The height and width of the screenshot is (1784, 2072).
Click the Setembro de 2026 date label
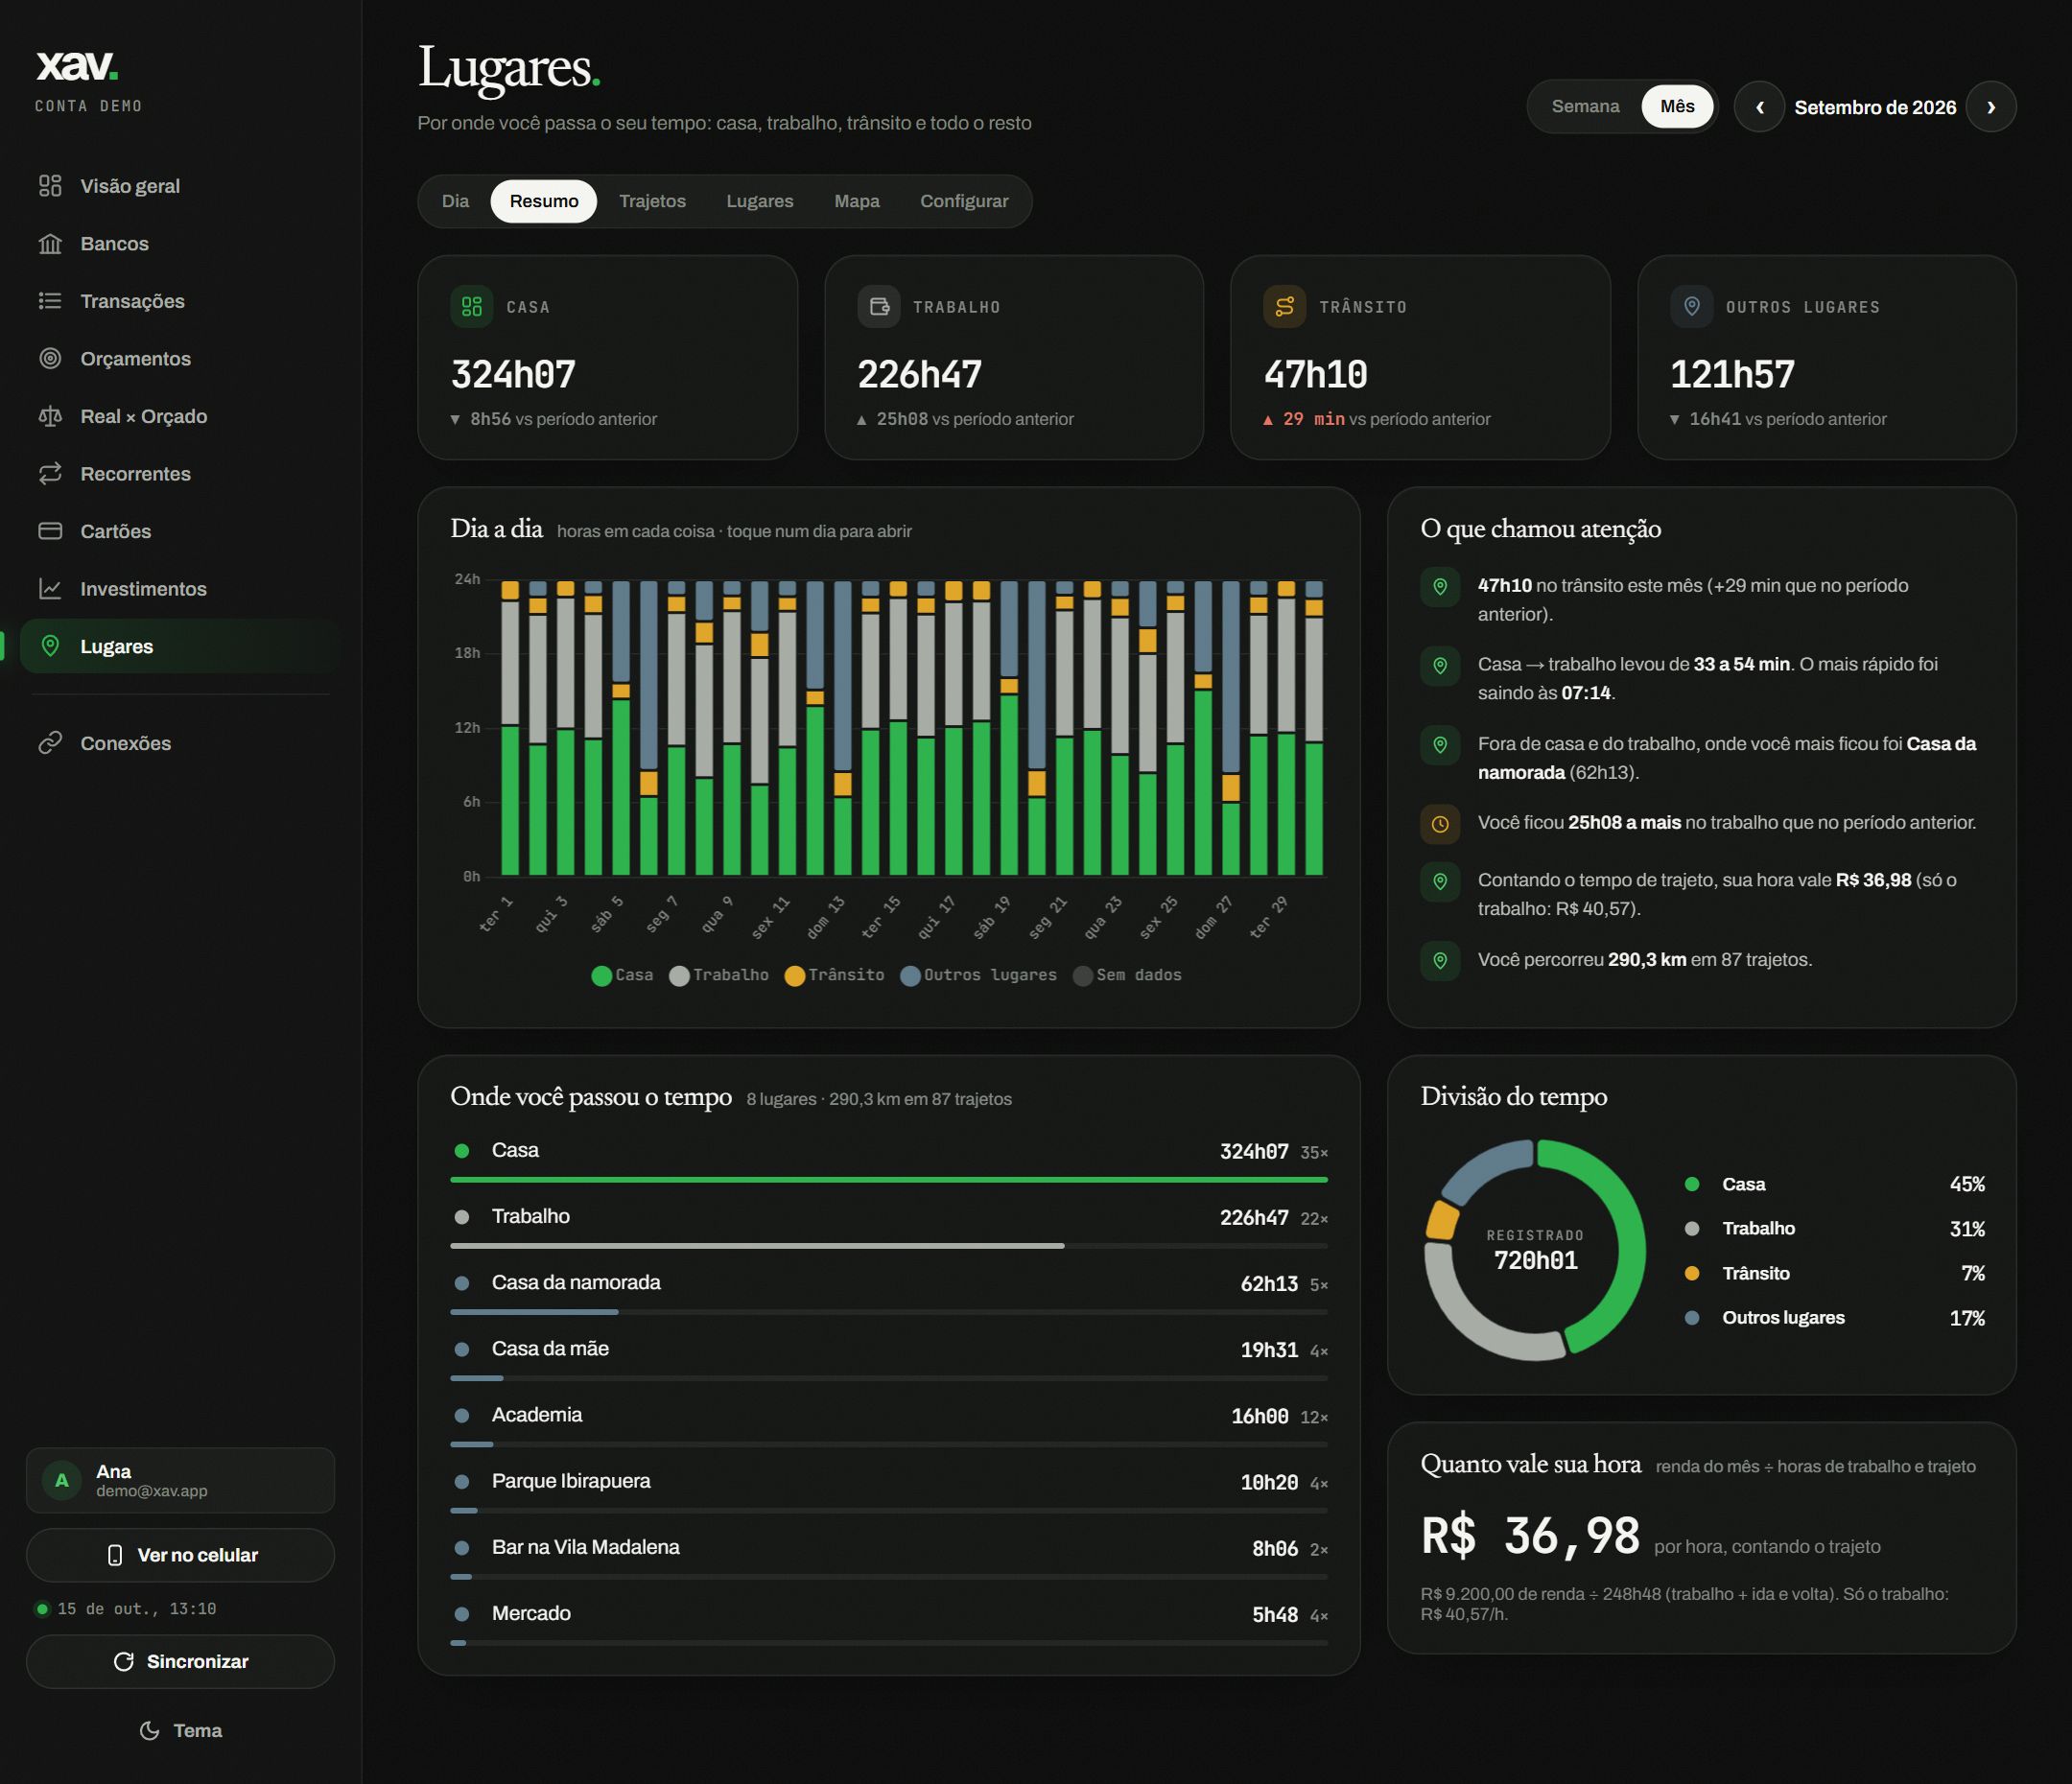(x=1875, y=107)
